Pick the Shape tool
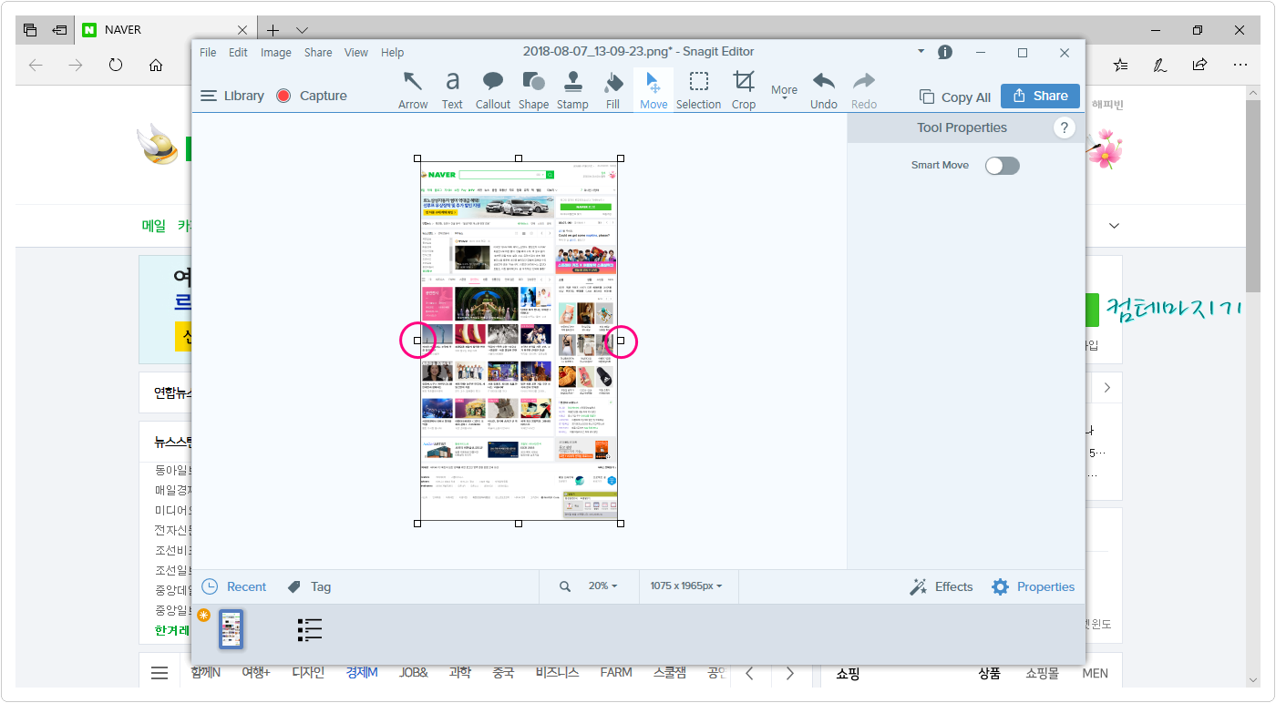This screenshot has height=703, width=1276. 533,90
